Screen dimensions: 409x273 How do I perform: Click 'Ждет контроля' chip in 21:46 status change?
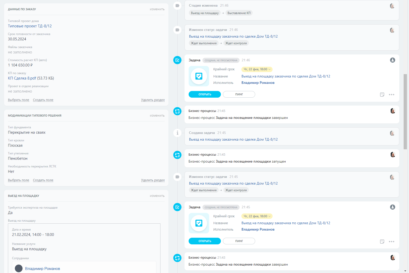(x=236, y=43)
